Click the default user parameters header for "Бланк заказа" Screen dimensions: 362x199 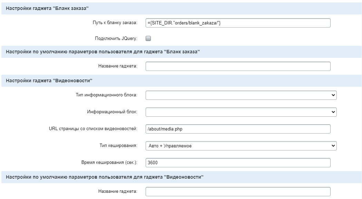[103, 52]
